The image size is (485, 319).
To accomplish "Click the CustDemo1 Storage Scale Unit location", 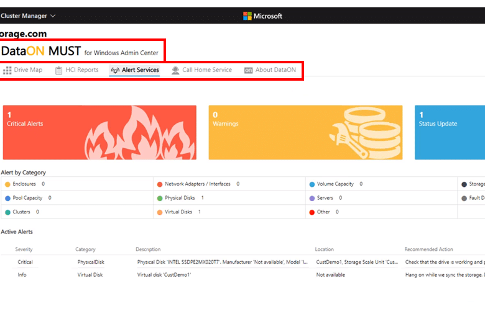I will click(x=357, y=262).
